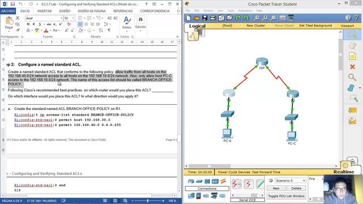The image size is (363, 204).
Task: Switch to the DISEÑO ribbon tab
Action: coord(65,11)
